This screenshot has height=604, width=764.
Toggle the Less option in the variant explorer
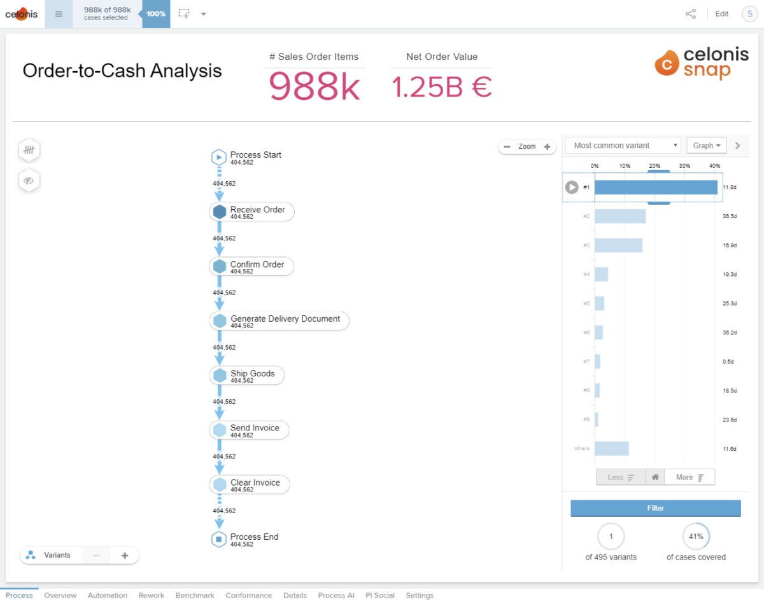click(x=619, y=477)
